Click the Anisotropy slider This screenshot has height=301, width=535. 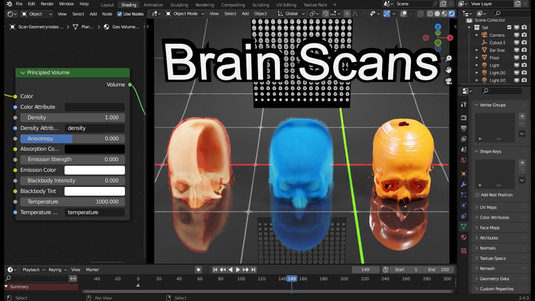[x=73, y=139]
